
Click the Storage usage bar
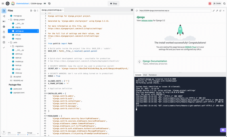(31, 135)
